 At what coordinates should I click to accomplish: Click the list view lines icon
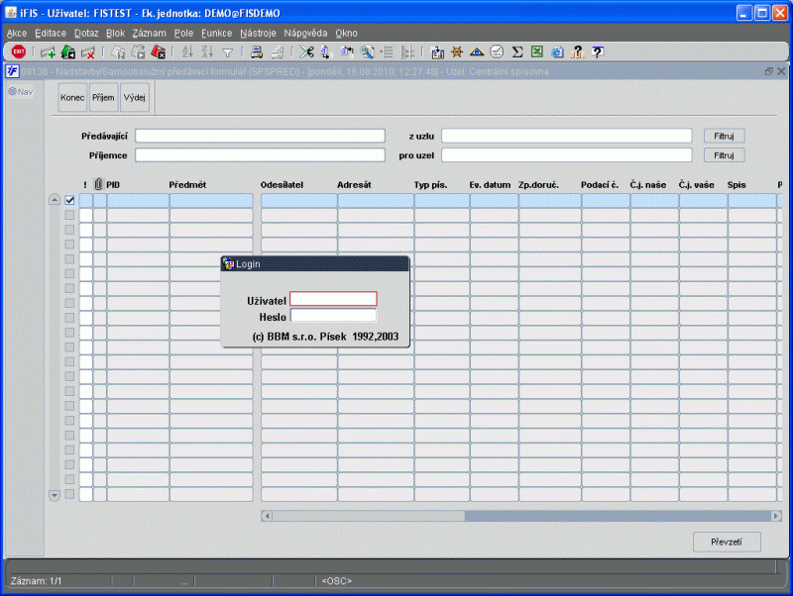click(x=388, y=52)
